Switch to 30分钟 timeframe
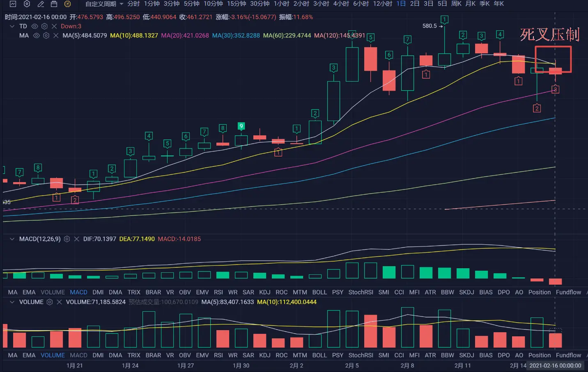 pyautogui.click(x=260, y=4)
